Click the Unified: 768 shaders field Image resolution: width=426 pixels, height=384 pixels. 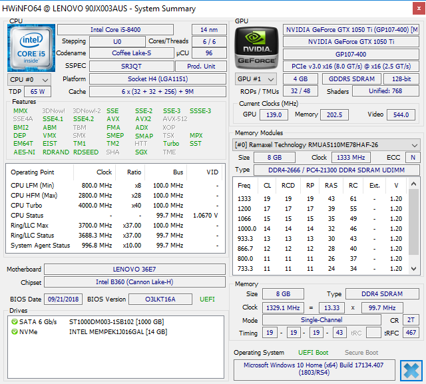point(385,91)
